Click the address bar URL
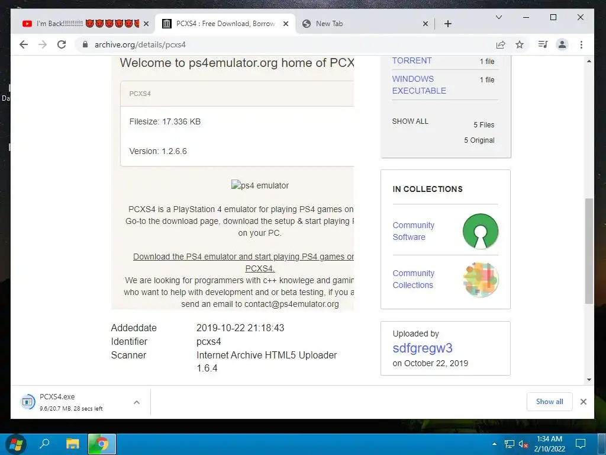 point(140,44)
